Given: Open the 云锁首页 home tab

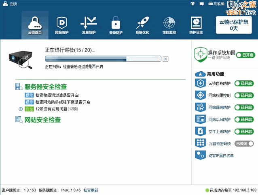Looking at the screenshot, I should [x=35, y=25].
